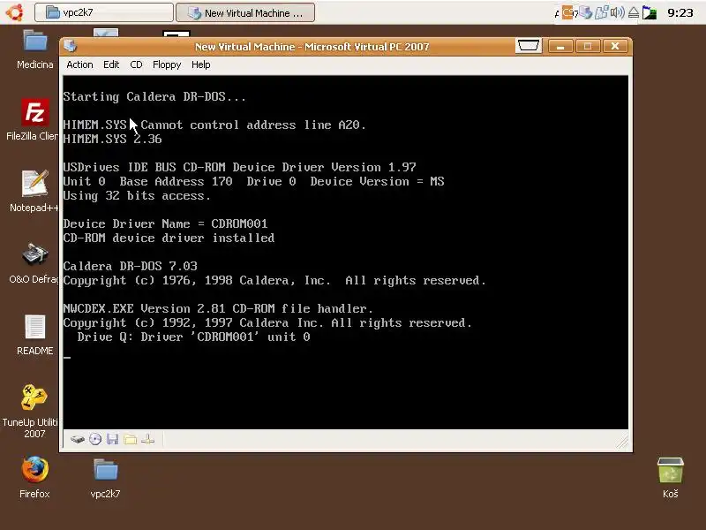Launch Firefox desktop icon
The width and height of the screenshot is (706, 530).
34,477
